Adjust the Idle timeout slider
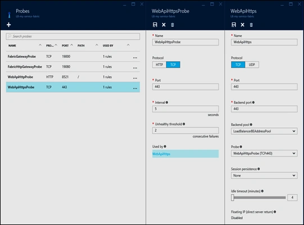The height and width of the screenshot is (225, 304). [233, 198]
